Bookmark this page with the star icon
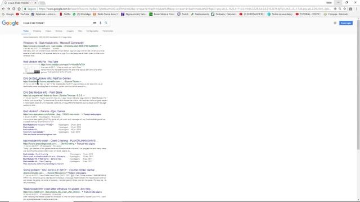 pos(345,9)
